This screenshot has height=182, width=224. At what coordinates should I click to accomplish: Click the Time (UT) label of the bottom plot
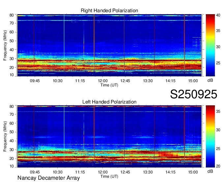109,176
